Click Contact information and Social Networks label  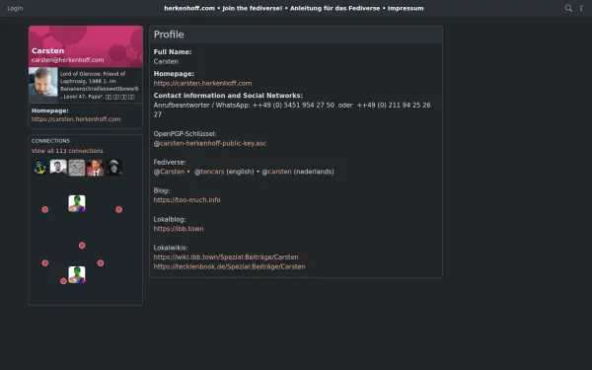point(228,96)
